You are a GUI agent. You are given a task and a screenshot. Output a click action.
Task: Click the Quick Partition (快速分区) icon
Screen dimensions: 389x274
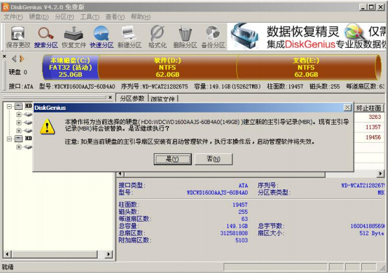click(x=101, y=37)
